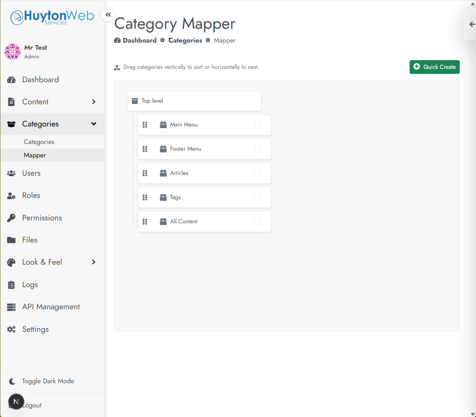This screenshot has width=476, height=417.
Task: Click the box icon beside Tags
Action: click(x=163, y=197)
